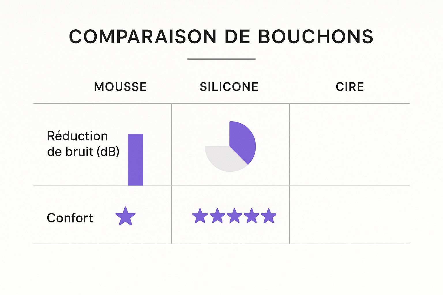This screenshot has width=443, height=295.
Task: Click the single Mousse comfort star
Action: (x=125, y=216)
